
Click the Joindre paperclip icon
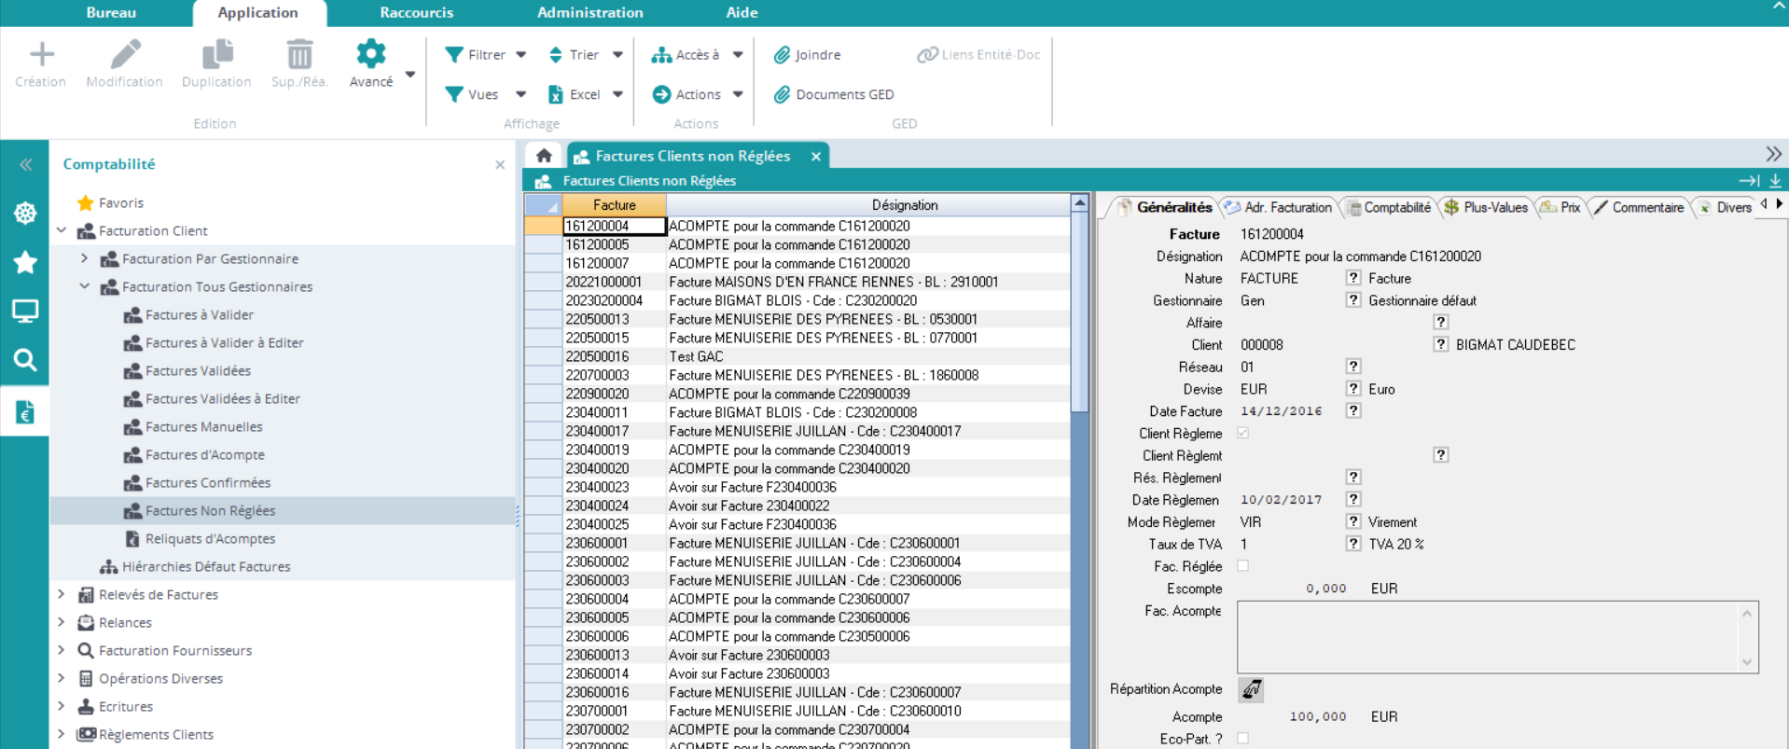point(782,55)
